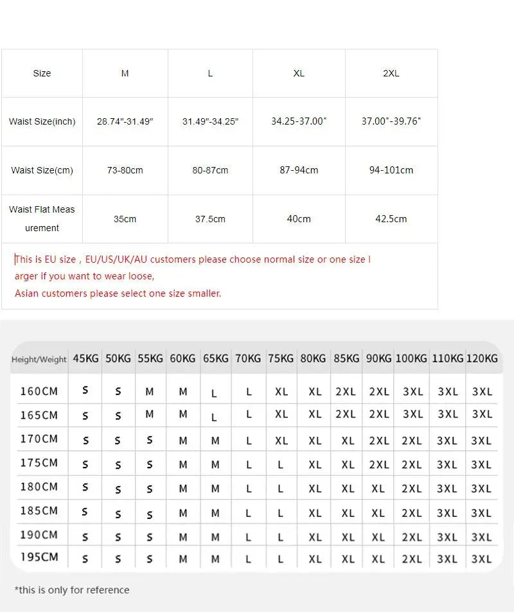Image resolution: width=514 pixels, height=612 pixels.
Task: Click the Height/Weight header cell
Action: (x=39, y=360)
